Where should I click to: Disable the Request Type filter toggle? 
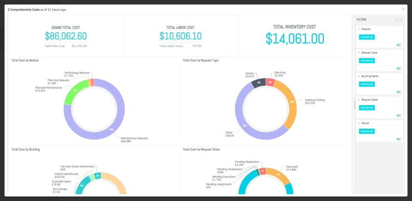[399, 68]
